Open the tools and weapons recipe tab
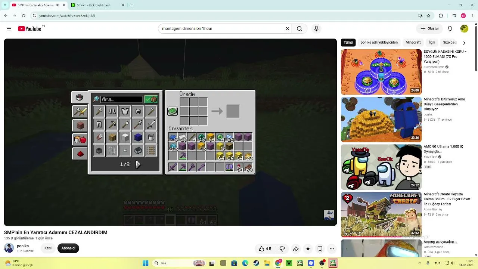 (x=80, y=111)
